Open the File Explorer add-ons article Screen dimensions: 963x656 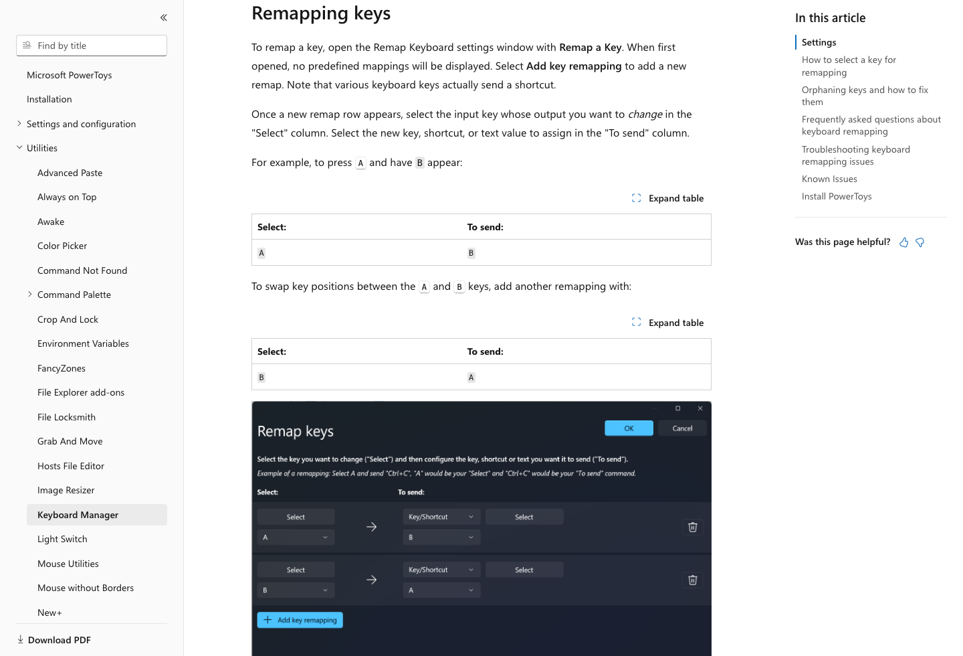(81, 392)
